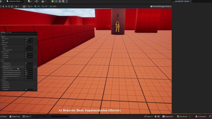
Task: Click the first round icon right of Trace
Action: 155,116
